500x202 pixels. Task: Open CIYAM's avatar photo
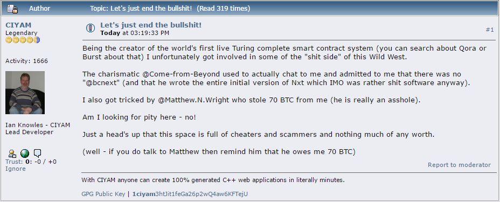point(25,93)
